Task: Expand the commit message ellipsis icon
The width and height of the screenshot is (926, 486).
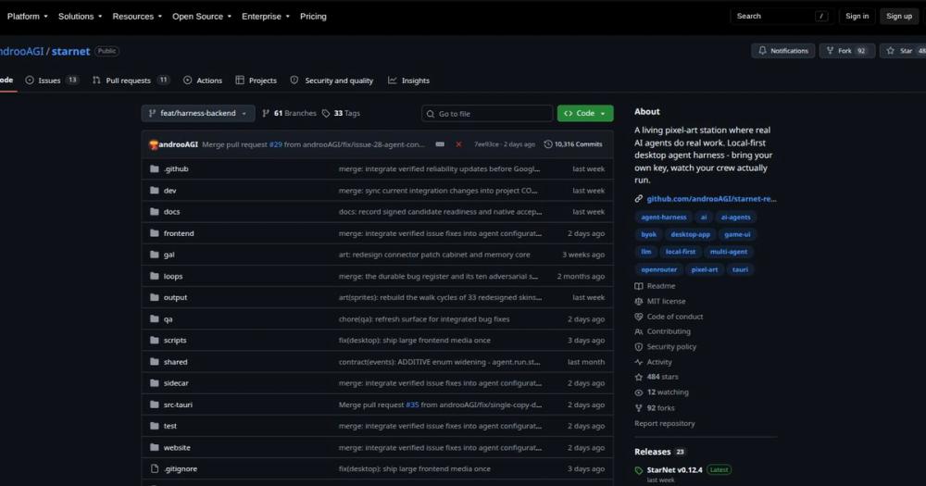Action: click(x=440, y=144)
